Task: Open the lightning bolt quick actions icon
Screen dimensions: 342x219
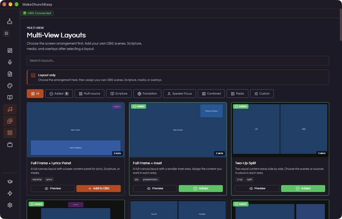Action: (x=10, y=193)
